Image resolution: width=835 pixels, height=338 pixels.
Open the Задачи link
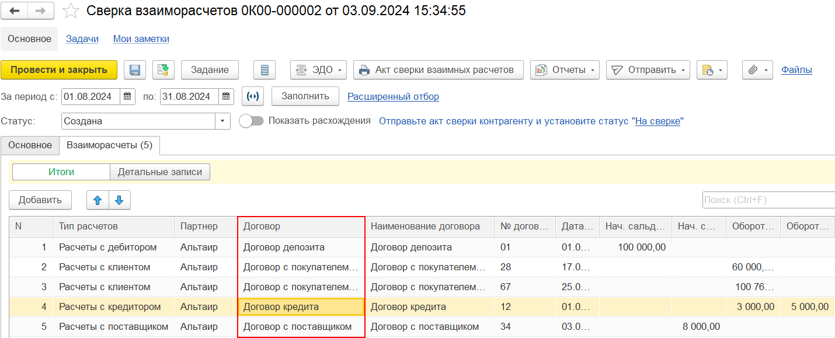(x=82, y=39)
